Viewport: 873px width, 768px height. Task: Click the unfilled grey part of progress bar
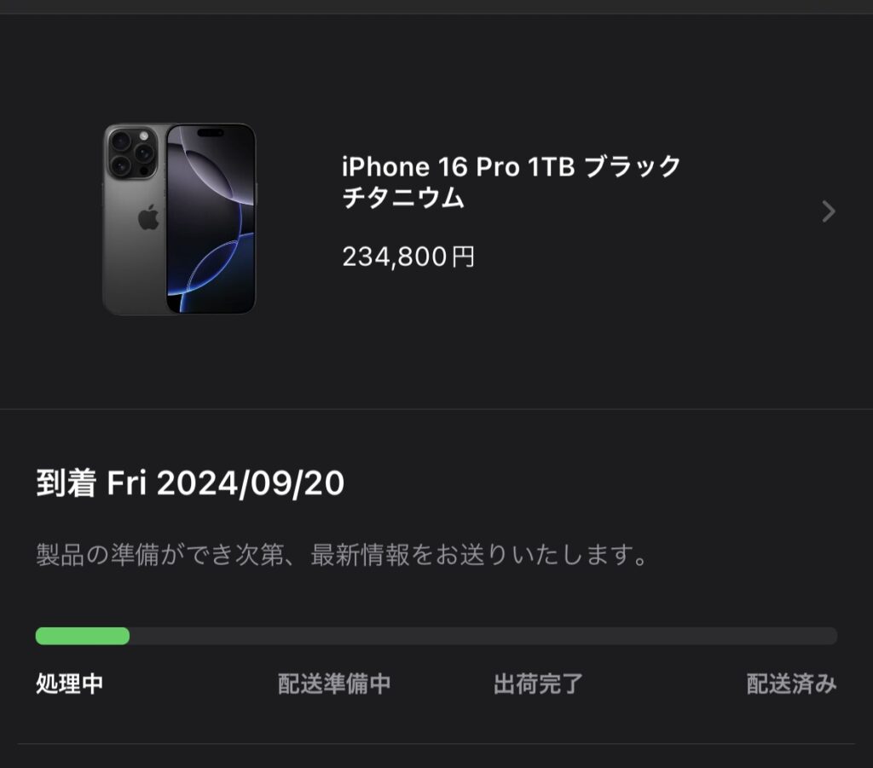click(x=483, y=636)
